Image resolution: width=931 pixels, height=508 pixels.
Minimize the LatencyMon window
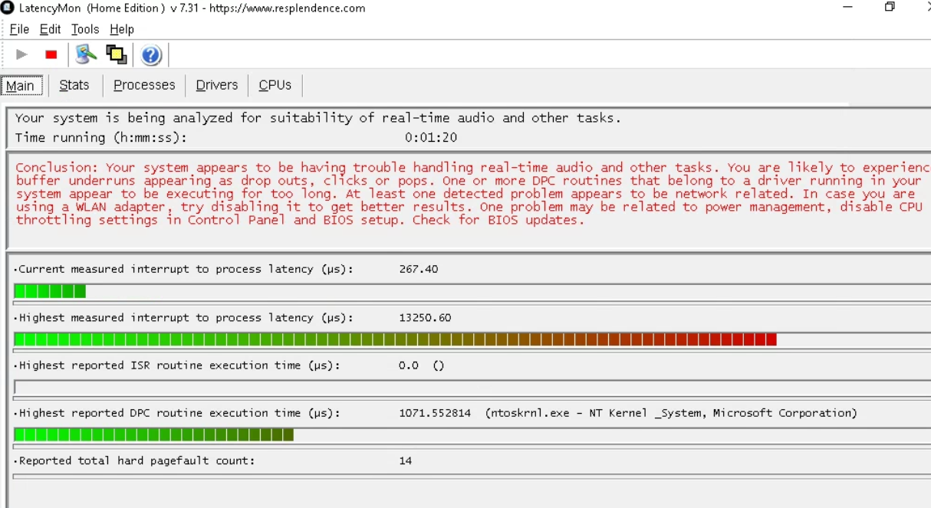point(847,8)
